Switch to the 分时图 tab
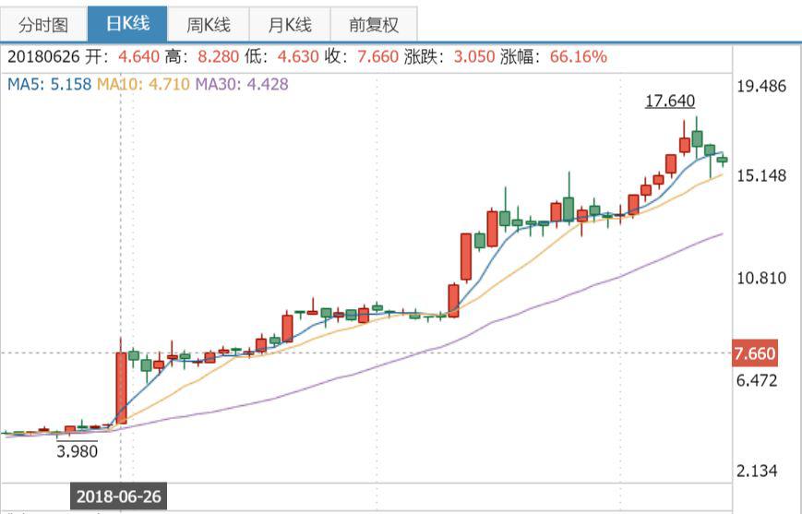 (x=43, y=25)
